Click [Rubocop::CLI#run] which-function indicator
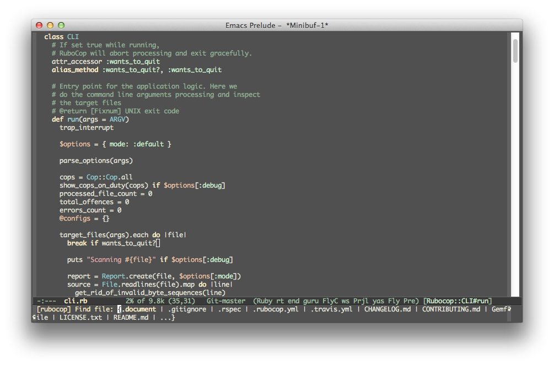Image resolution: width=554 pixels, height=366 pixels. point(458,301)
